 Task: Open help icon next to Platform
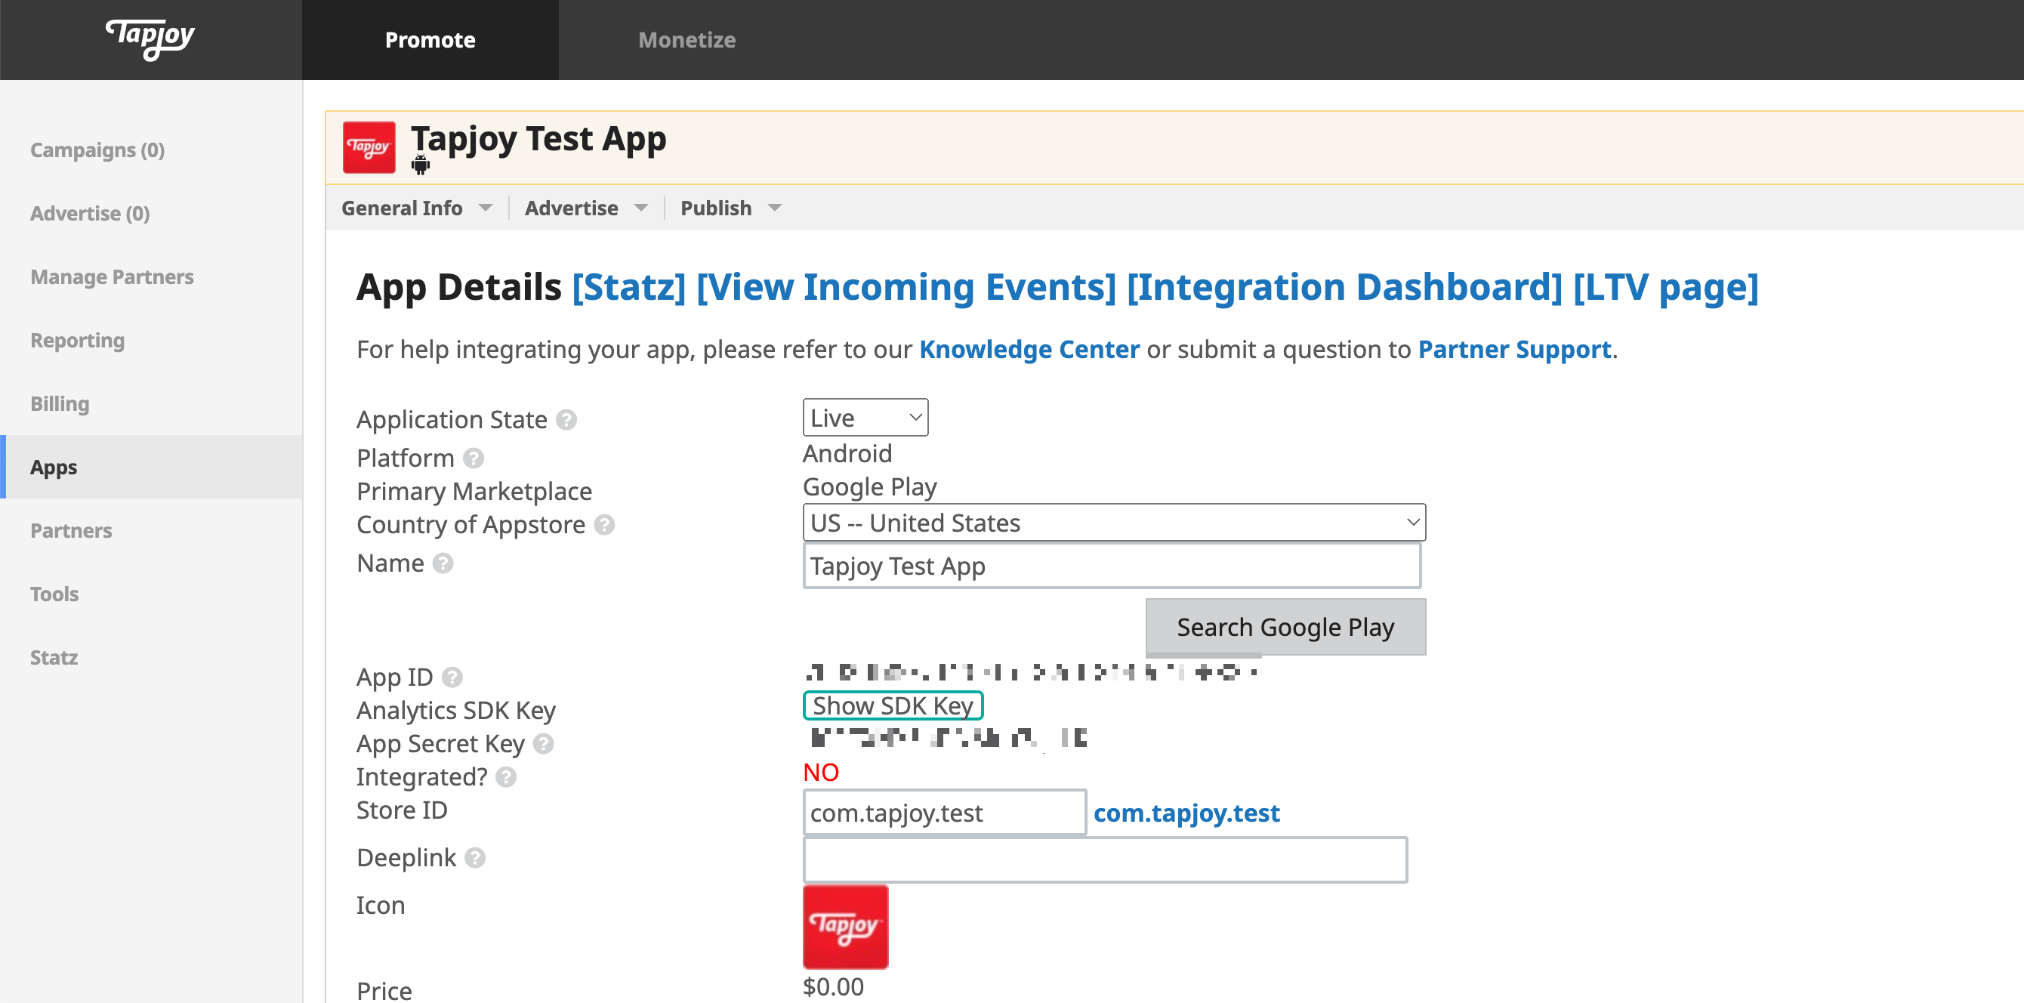click(473, 458)
